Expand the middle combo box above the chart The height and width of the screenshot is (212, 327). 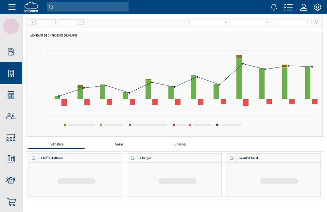[250, 22]
